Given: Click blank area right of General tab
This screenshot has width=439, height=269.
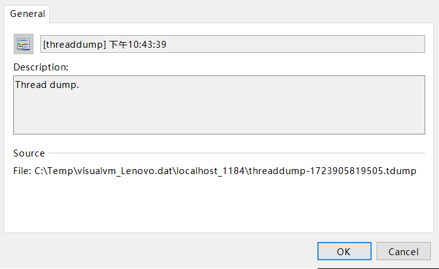Looking at the screenshot, I should pyautogui.click(x=241, y=13).
